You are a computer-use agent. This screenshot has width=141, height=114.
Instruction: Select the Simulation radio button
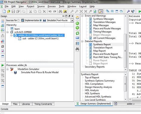(40, 20)
